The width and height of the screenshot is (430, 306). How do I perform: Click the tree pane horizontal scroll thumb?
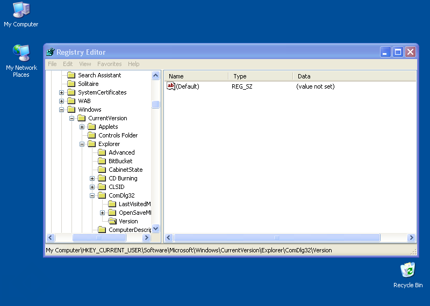99,237
